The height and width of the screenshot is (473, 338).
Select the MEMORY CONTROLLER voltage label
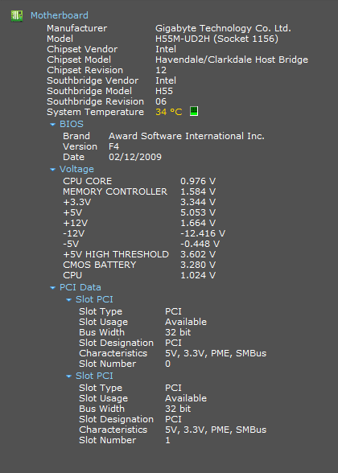[x=115, y=191]
